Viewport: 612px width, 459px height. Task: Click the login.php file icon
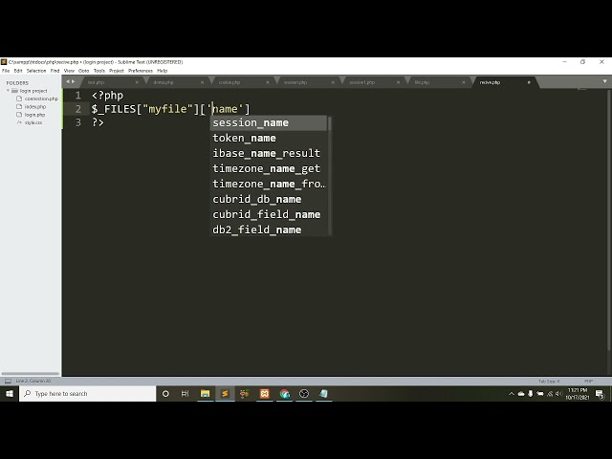[19, 115]
